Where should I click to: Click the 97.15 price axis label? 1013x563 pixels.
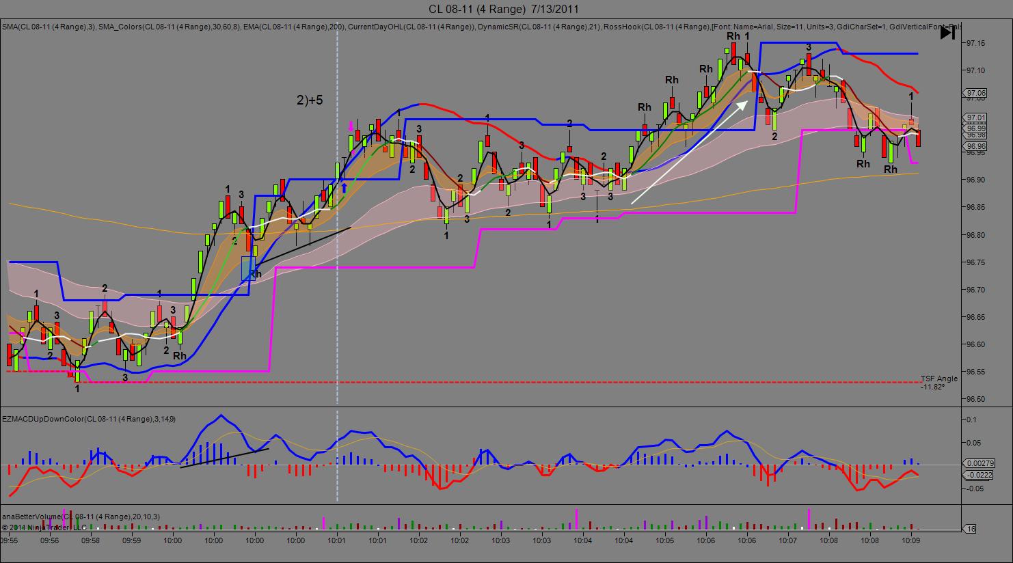point(975,43)
